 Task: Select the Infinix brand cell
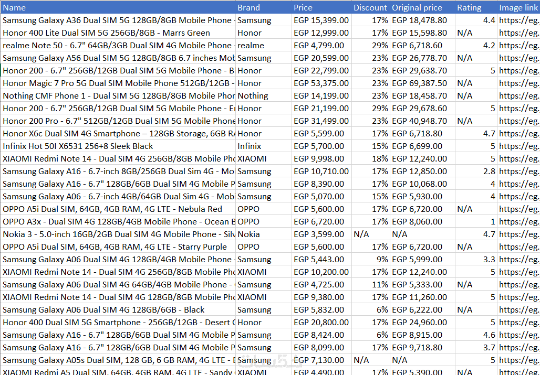click(x=264, y=146)
